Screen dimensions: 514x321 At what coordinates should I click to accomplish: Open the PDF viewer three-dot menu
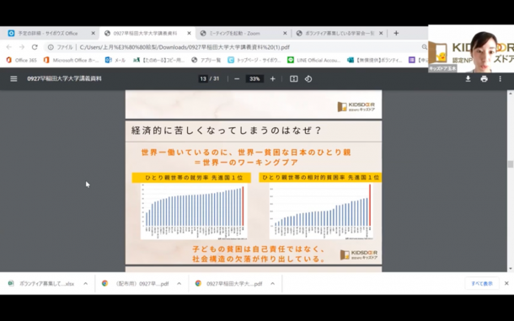[x=500, y=78]
